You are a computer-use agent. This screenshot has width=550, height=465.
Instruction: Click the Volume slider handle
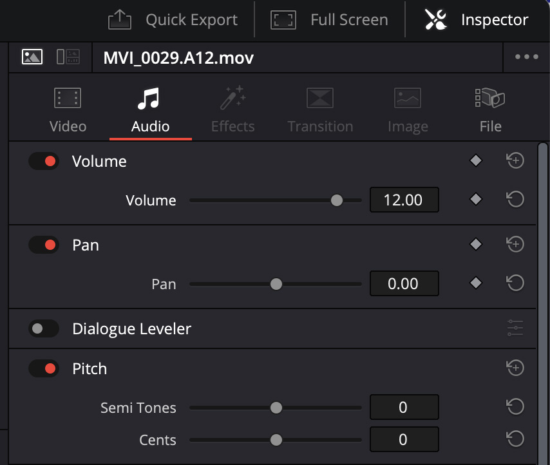point(336,200)
